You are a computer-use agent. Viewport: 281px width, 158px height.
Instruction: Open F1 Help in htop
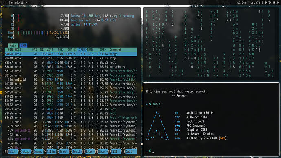coord(11,151)
